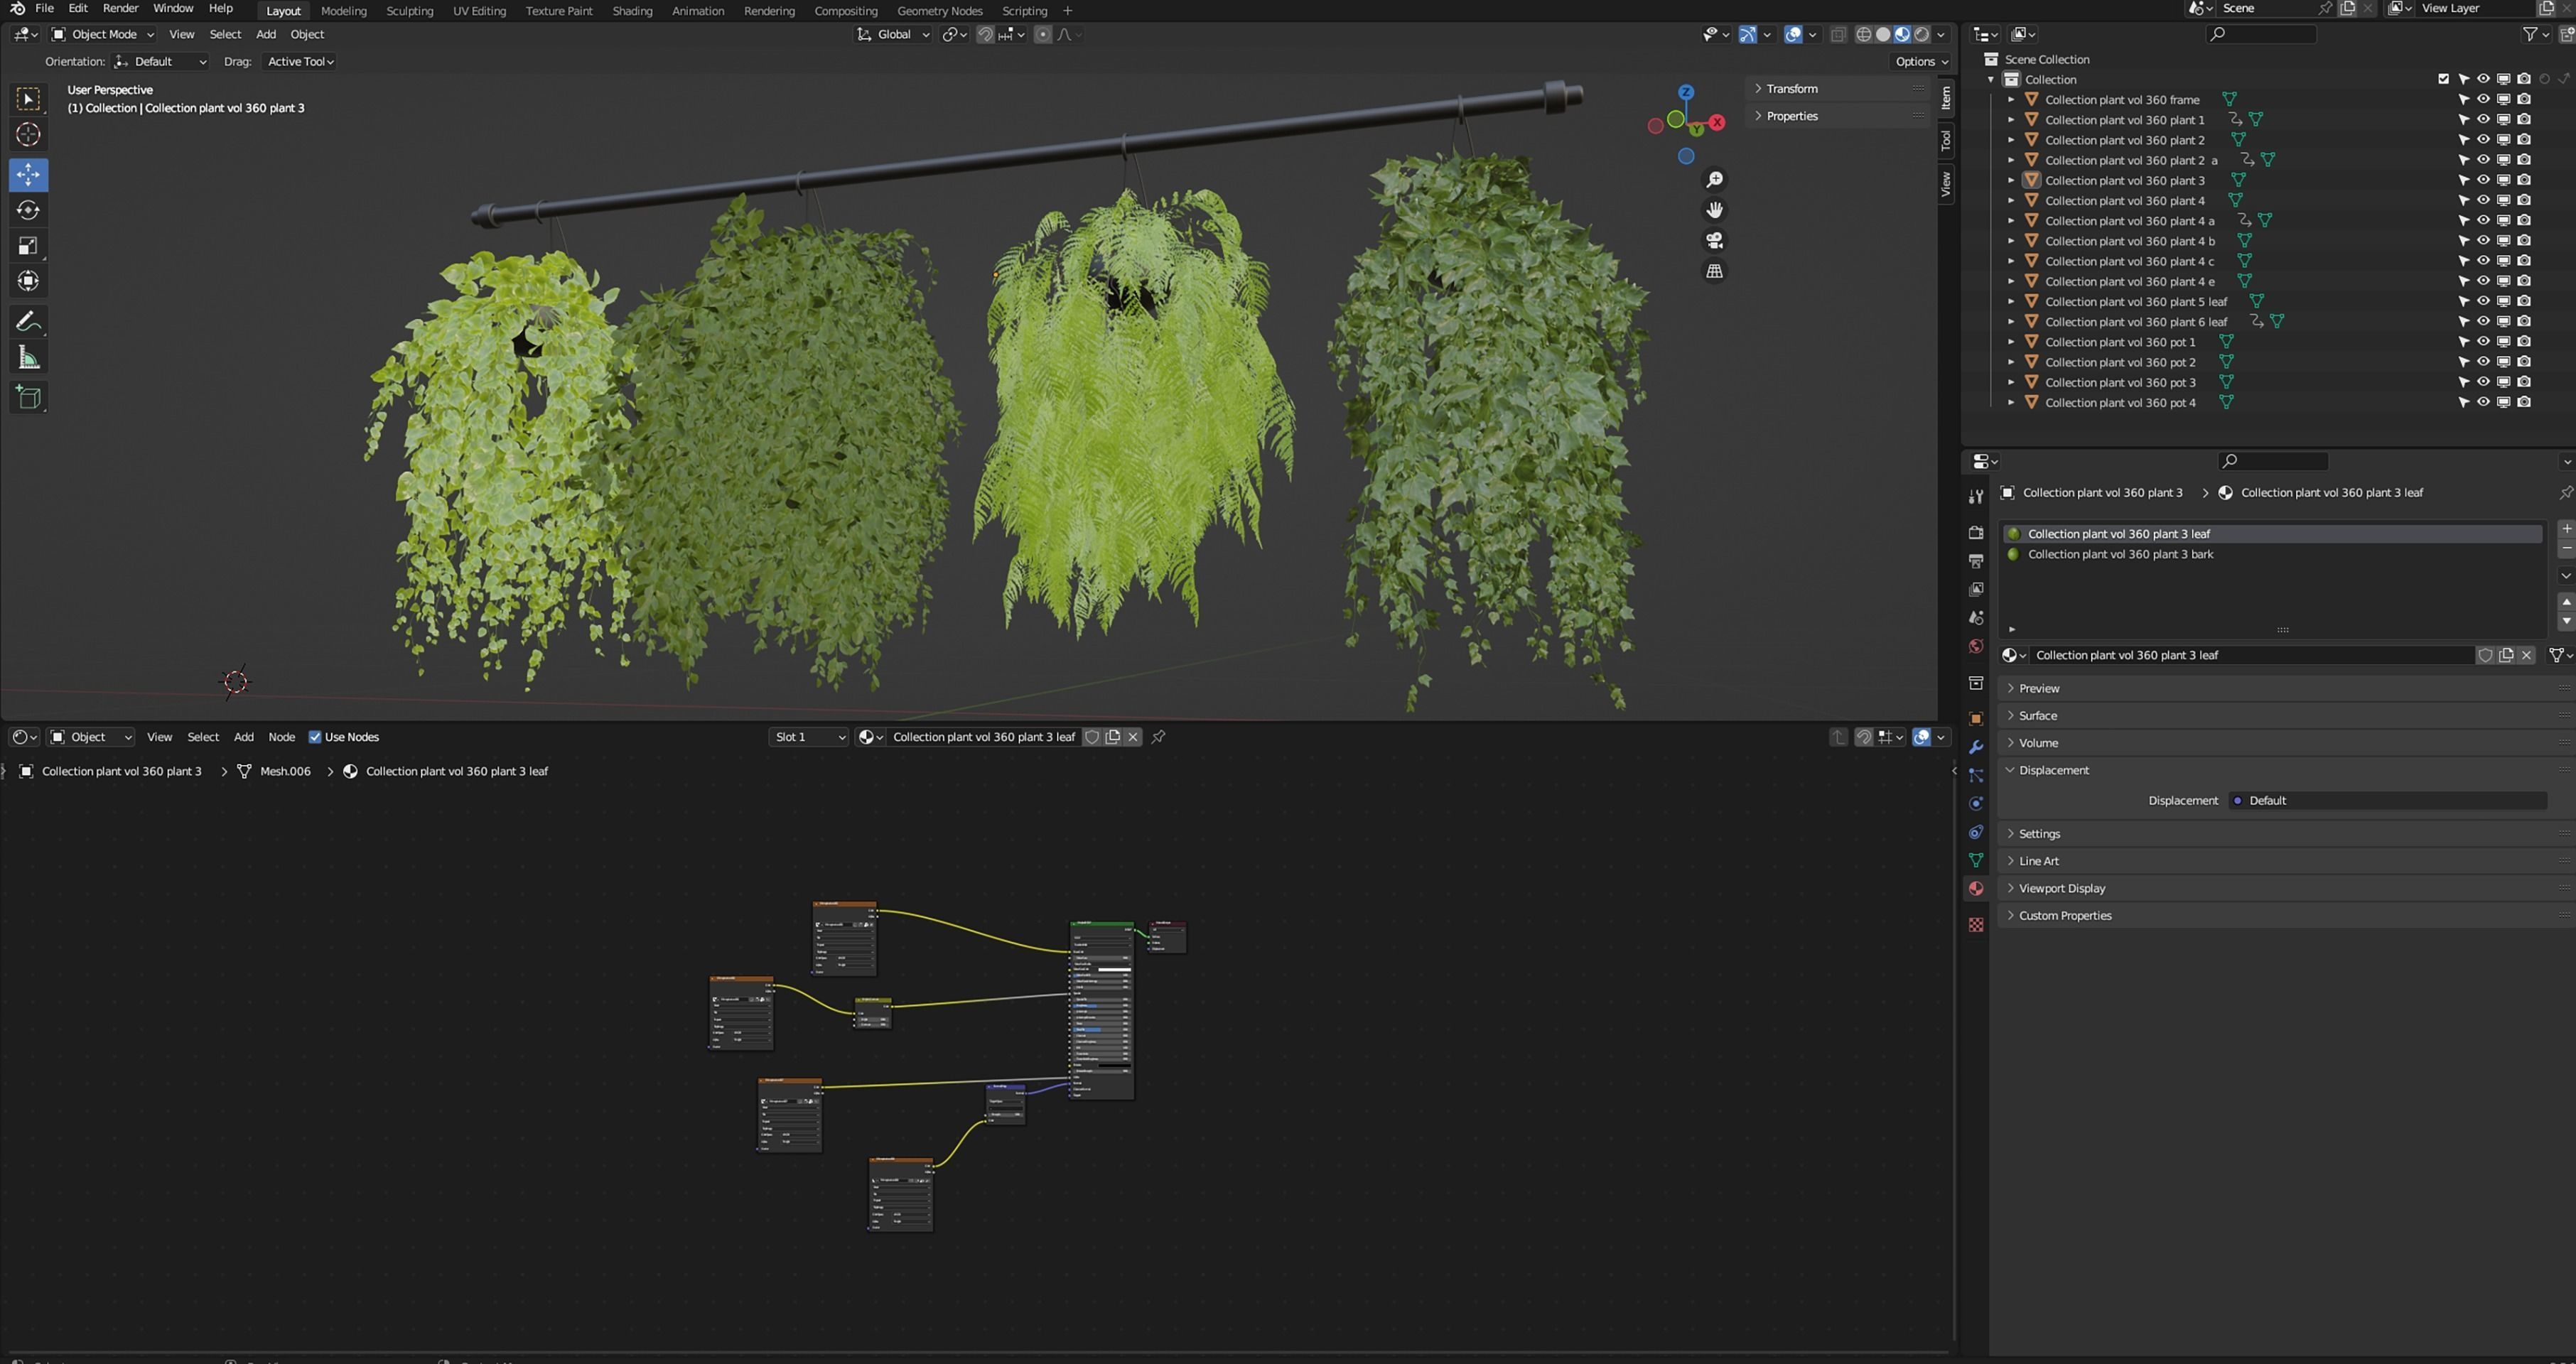This screenshot has height=1364, width=2576.
Task: Click the viewport zoom magnifier icon
Action: point(1714,180)
